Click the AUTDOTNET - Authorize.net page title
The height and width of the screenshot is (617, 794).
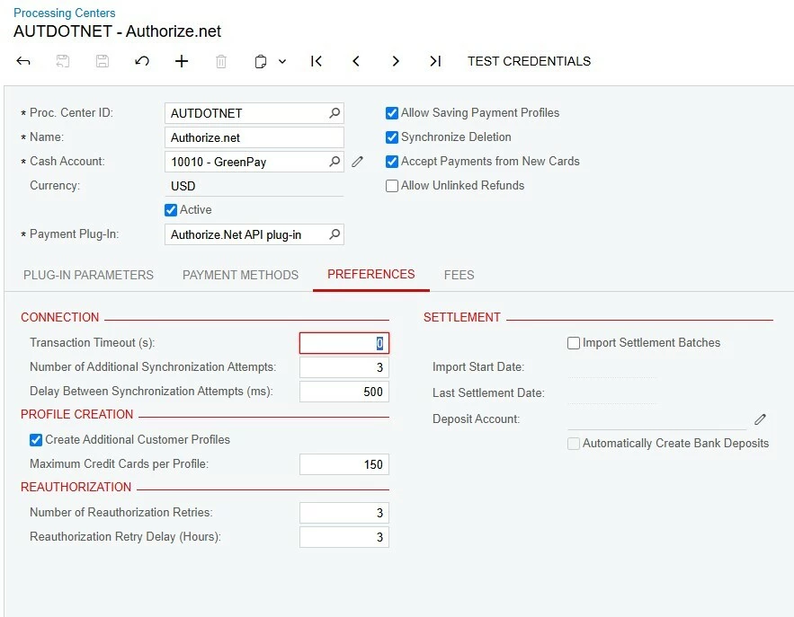pos(118,31)
